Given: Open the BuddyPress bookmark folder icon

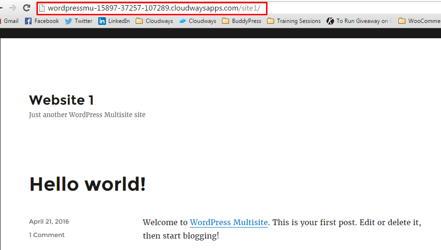Looking at the screenshot, I should point(226,21).
